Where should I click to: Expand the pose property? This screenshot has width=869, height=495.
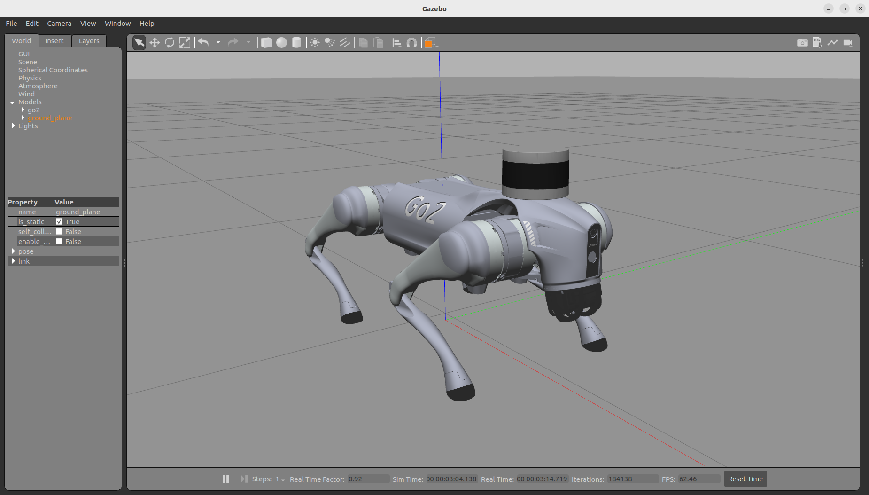point(13,251)
